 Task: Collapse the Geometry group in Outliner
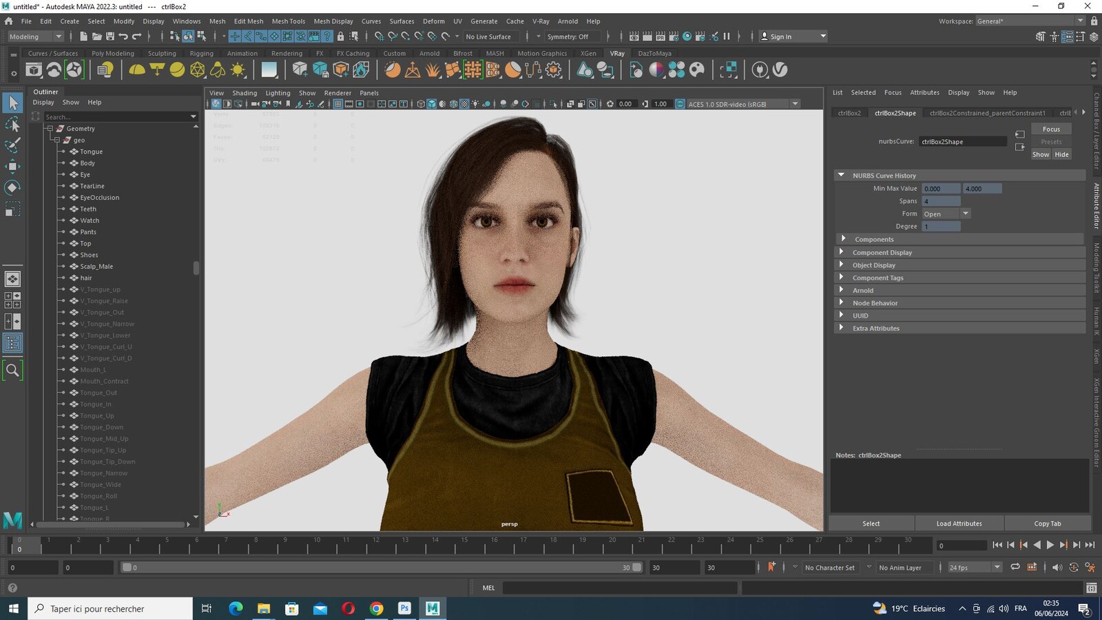[x=50, y=129]
